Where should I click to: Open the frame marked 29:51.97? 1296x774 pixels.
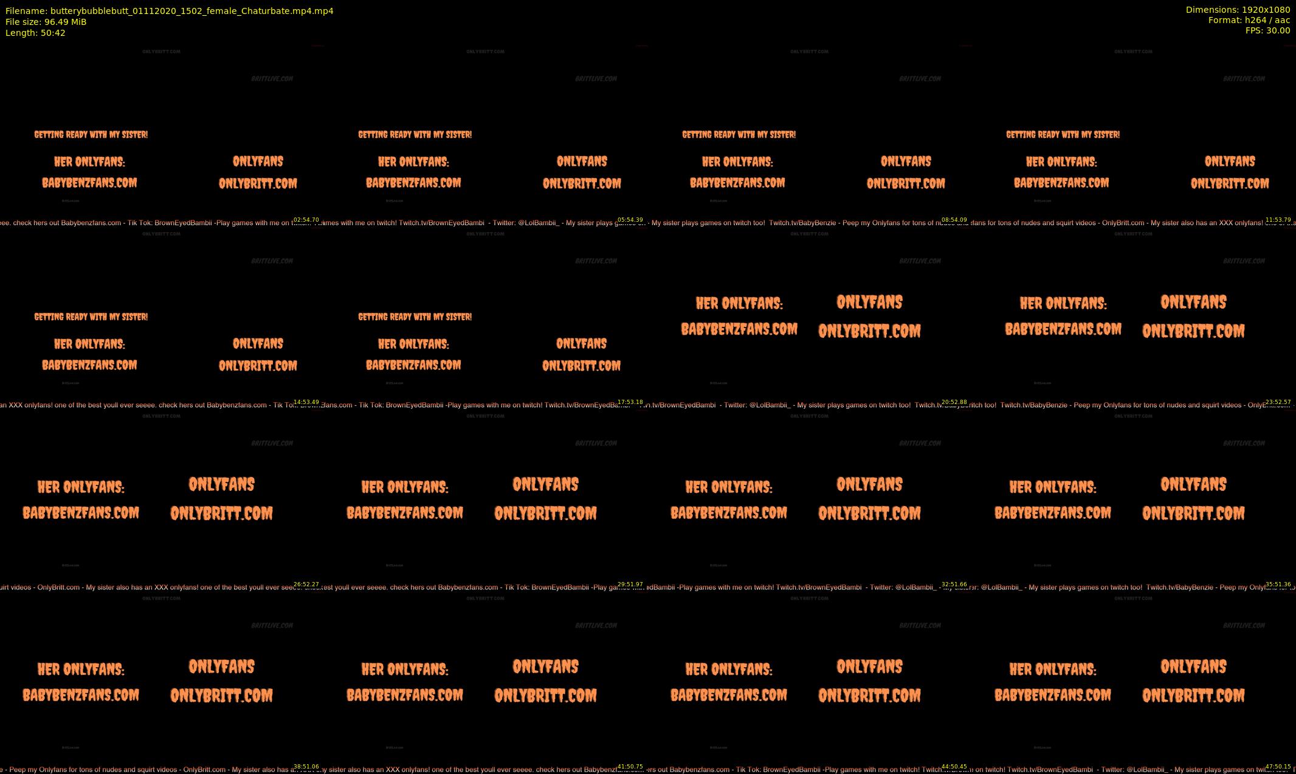(x=486, y=500)
